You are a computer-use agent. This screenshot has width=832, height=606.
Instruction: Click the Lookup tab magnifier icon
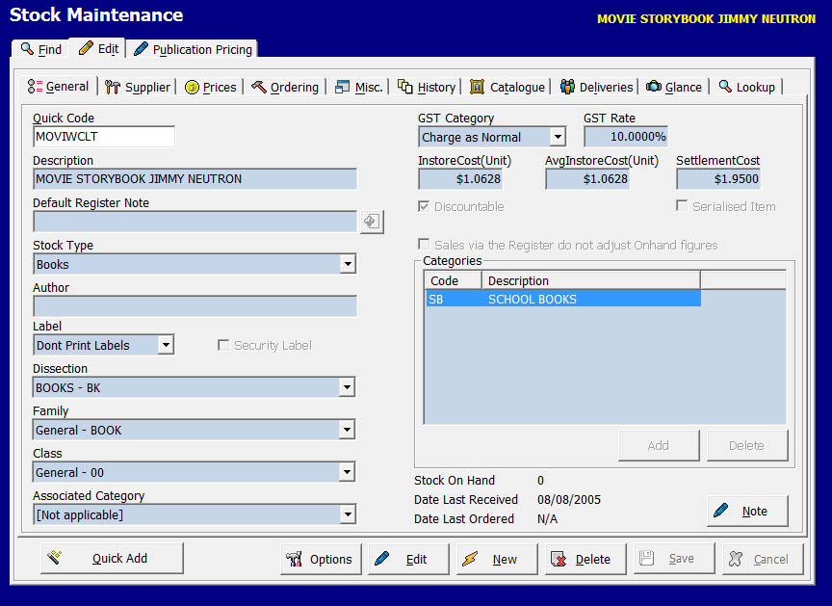click(x=725, y=86)
